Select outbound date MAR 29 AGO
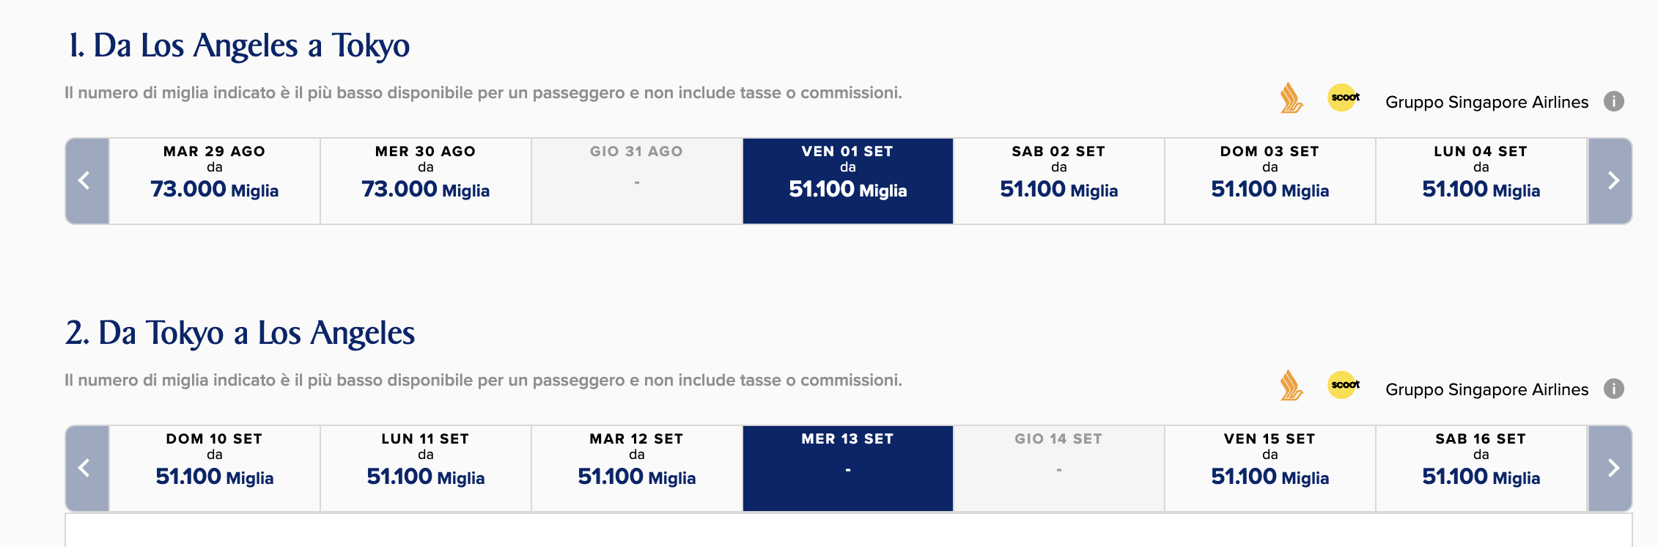The width and height of the screenshot is (1658, 547). pos(215,180)
